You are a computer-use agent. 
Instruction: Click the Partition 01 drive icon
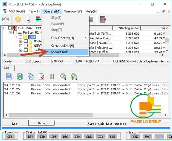pos(20,33)
